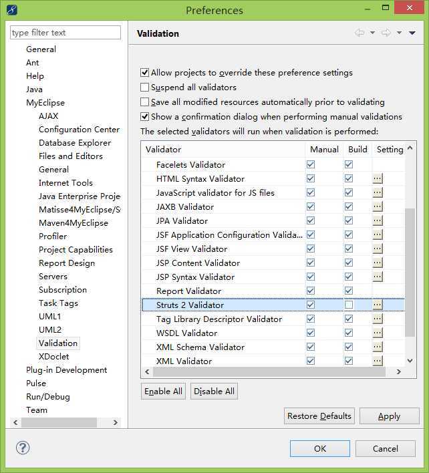This screenshot has height=473, width=429.
Task: Select the Java top-level category
Action: coord(34,90)
